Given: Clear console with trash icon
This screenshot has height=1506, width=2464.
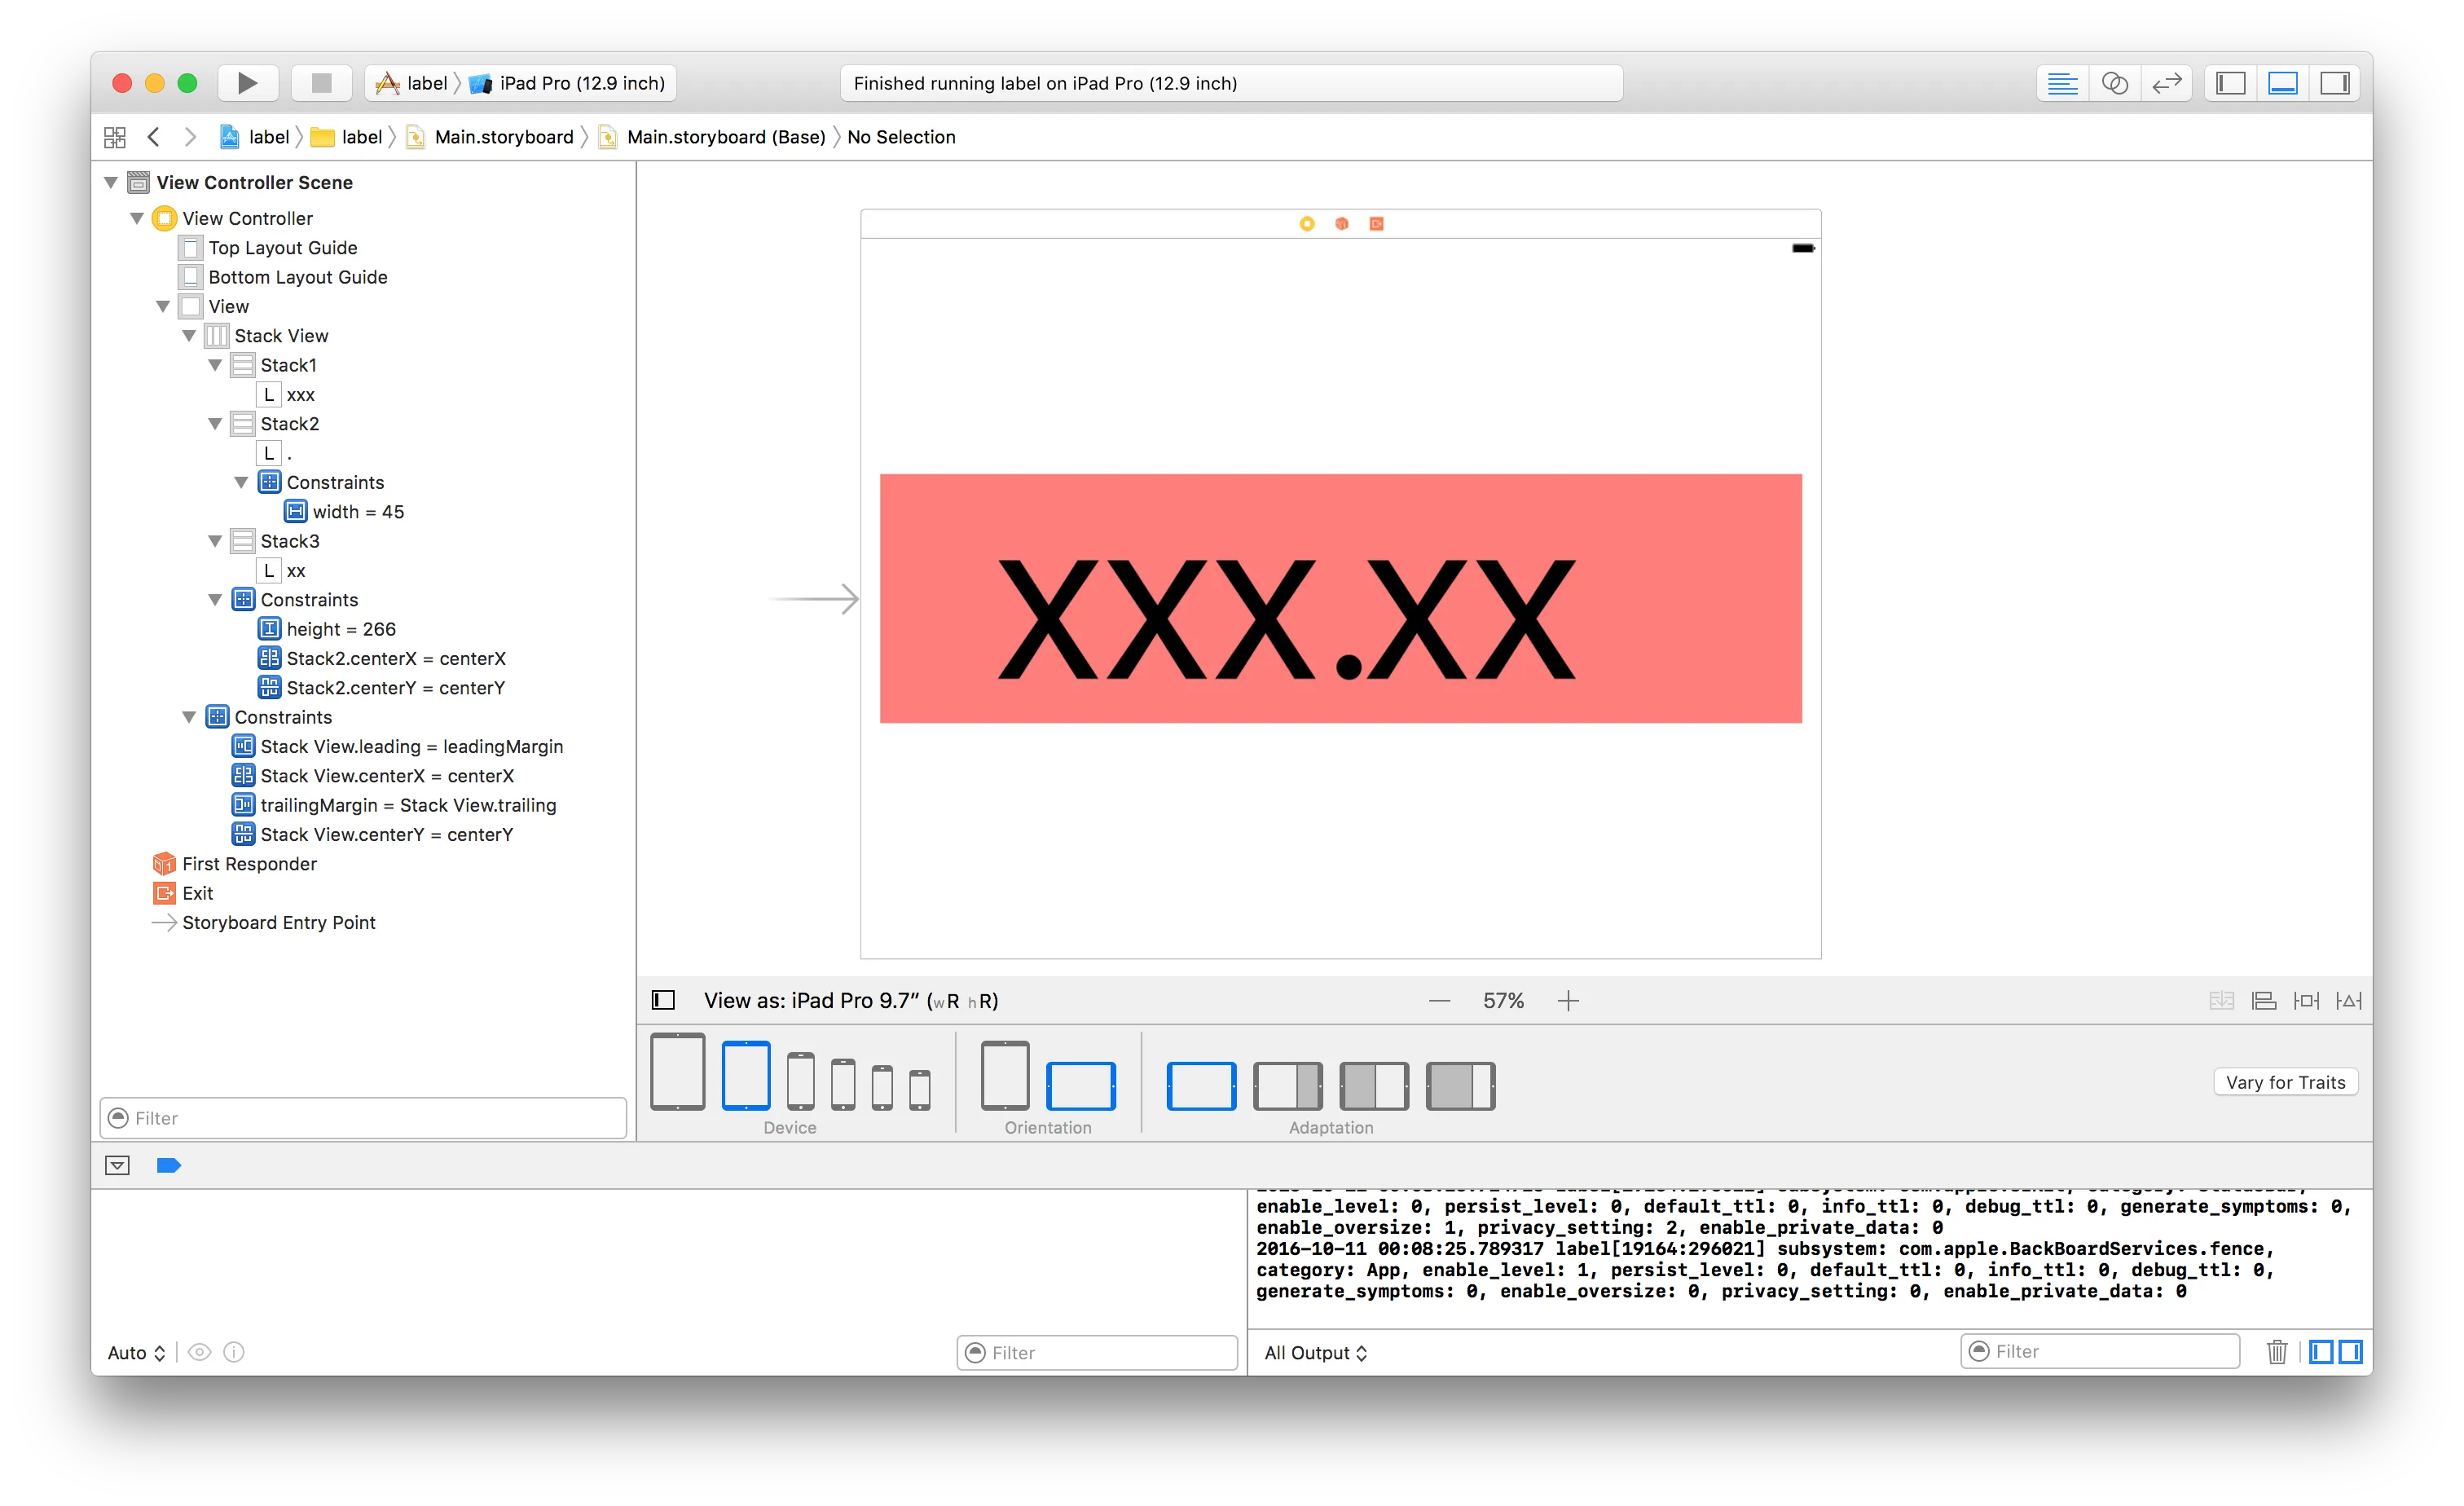Looking at the screenshot, I should [2277, 1352].
